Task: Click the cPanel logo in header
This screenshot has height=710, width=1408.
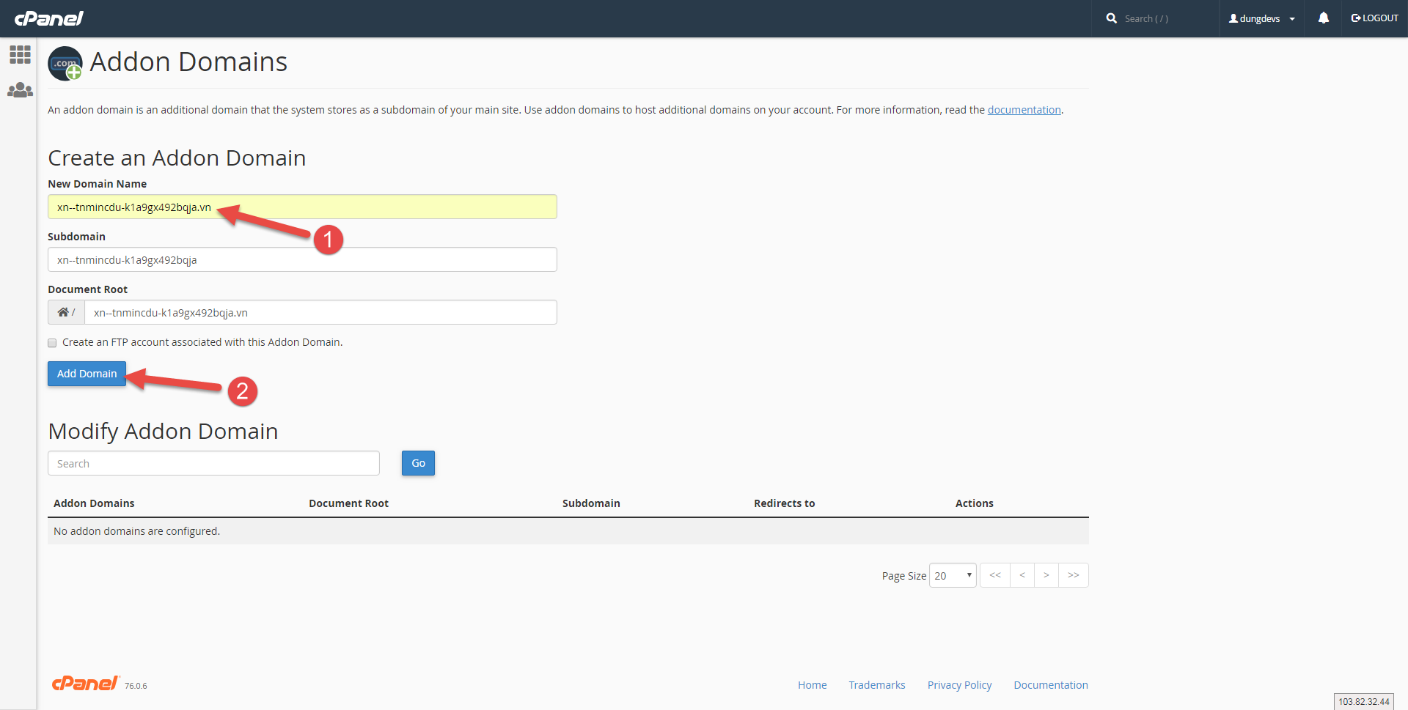Action: (x=48, y=18)
